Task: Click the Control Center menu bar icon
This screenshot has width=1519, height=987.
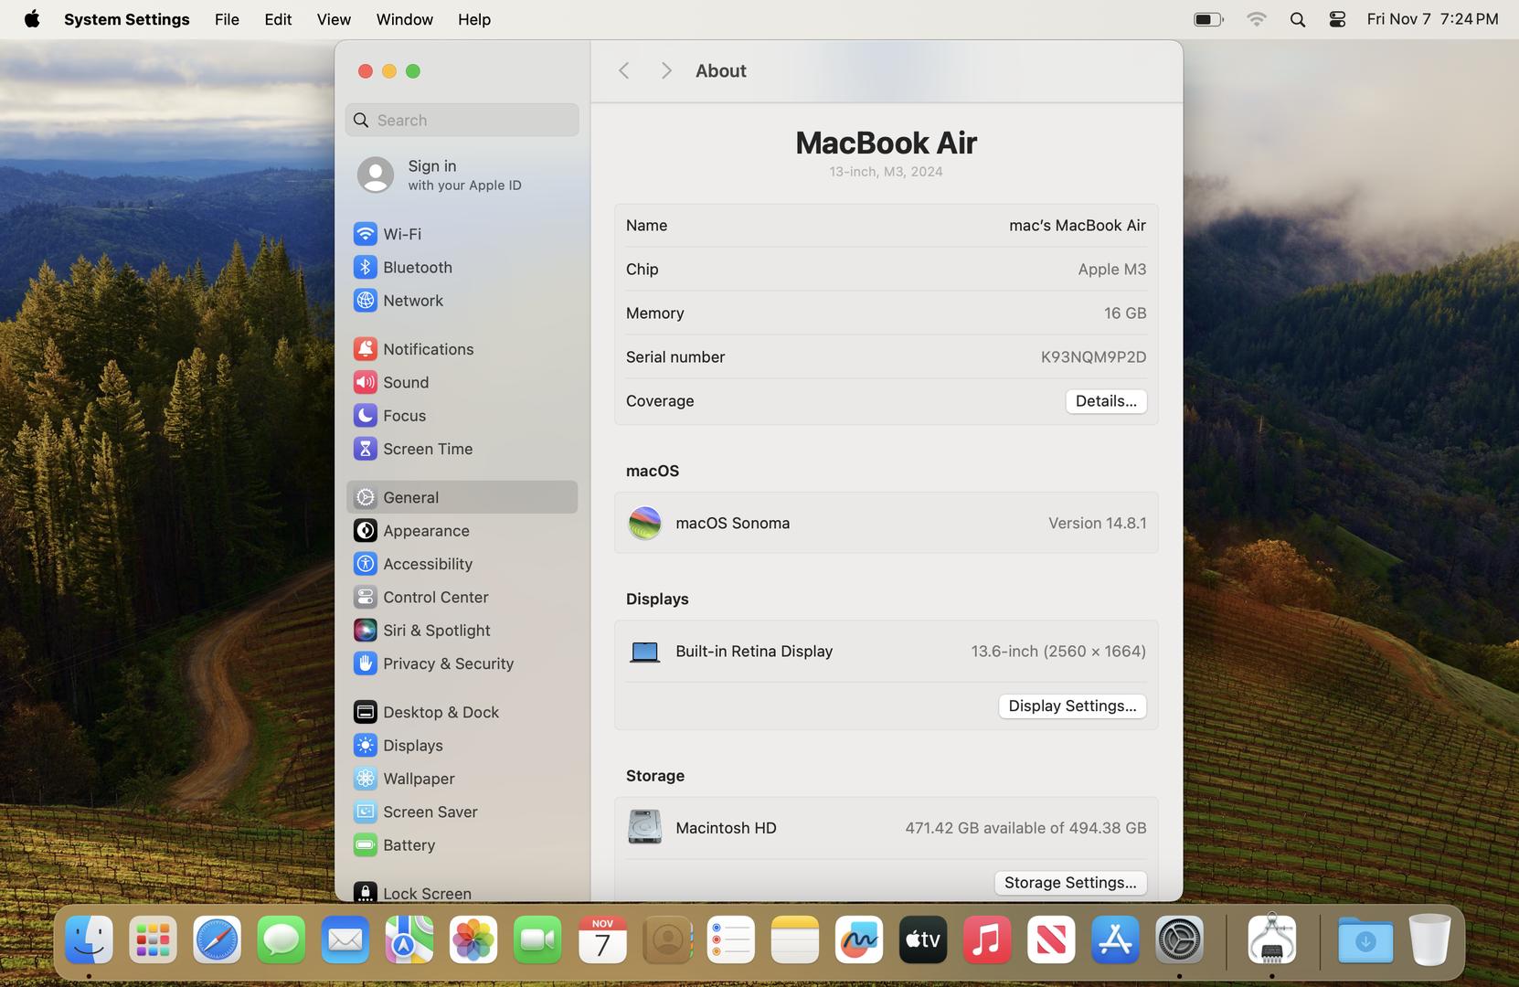Action: click(1336, 19)
